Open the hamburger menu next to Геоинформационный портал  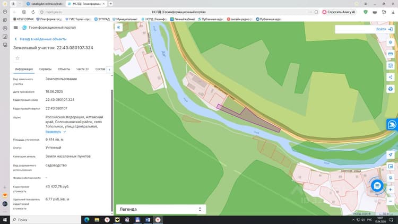pos(16,28)
